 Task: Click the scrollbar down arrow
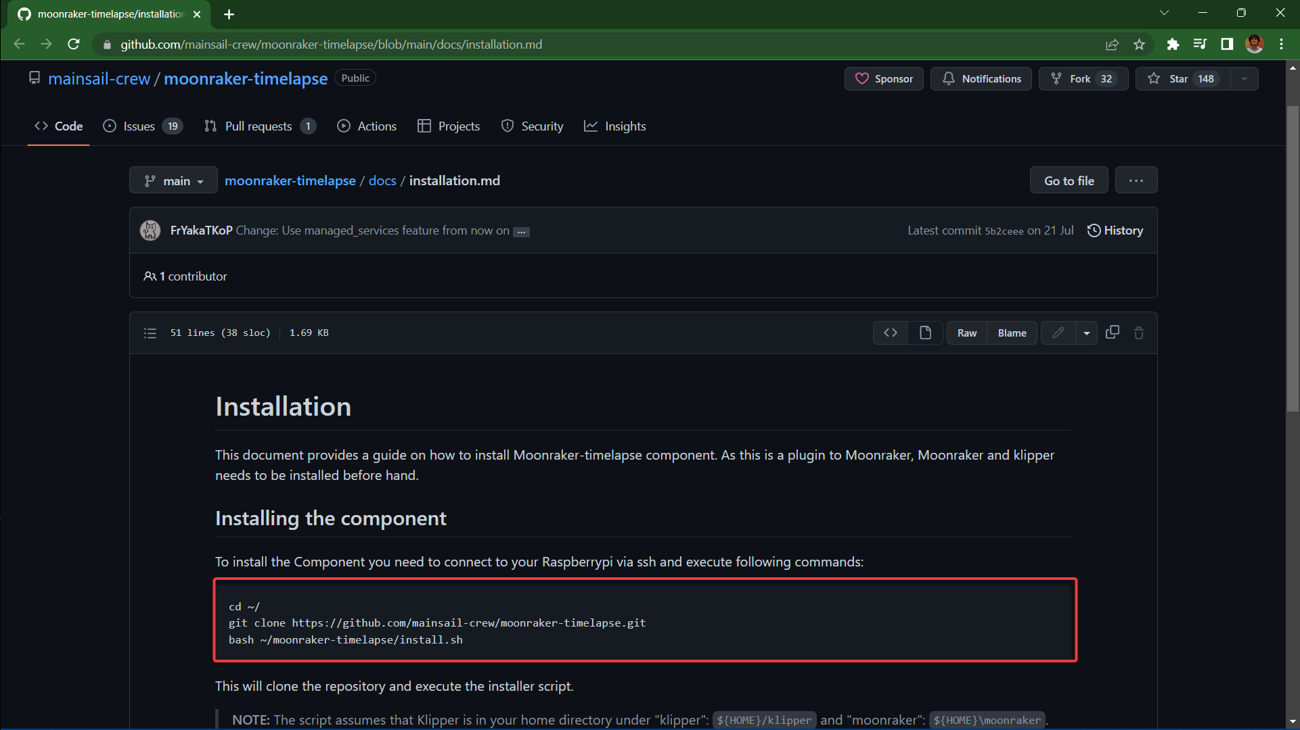click(1293, 721)
